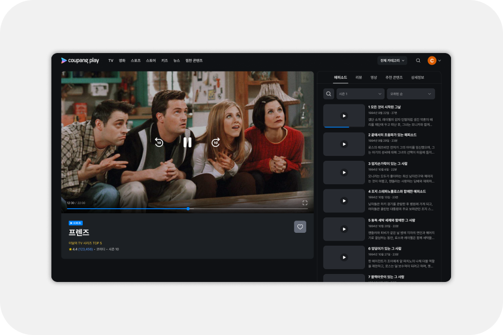Skip forward 10 seconds
503x335 pixels.
click(216, 142)
